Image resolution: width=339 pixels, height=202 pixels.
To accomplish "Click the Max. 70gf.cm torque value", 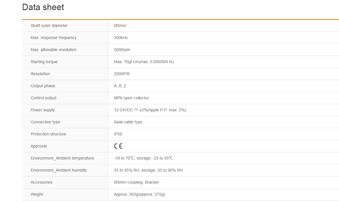I will pyautogui.click(x=144, y=62).
